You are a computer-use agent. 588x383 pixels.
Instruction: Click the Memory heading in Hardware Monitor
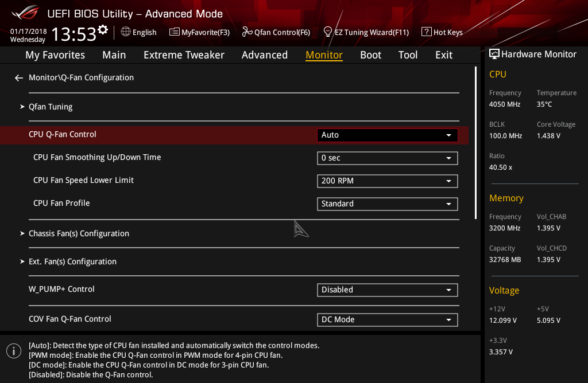click(506, 198)
